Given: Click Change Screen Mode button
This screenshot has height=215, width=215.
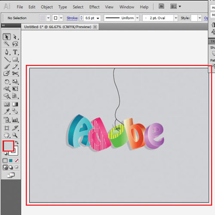Looking at the screenshot, I should tap(11, 175).
